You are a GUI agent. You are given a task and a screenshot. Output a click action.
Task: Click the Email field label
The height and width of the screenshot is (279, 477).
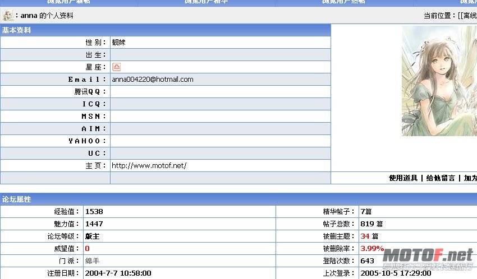click(87, 79)
